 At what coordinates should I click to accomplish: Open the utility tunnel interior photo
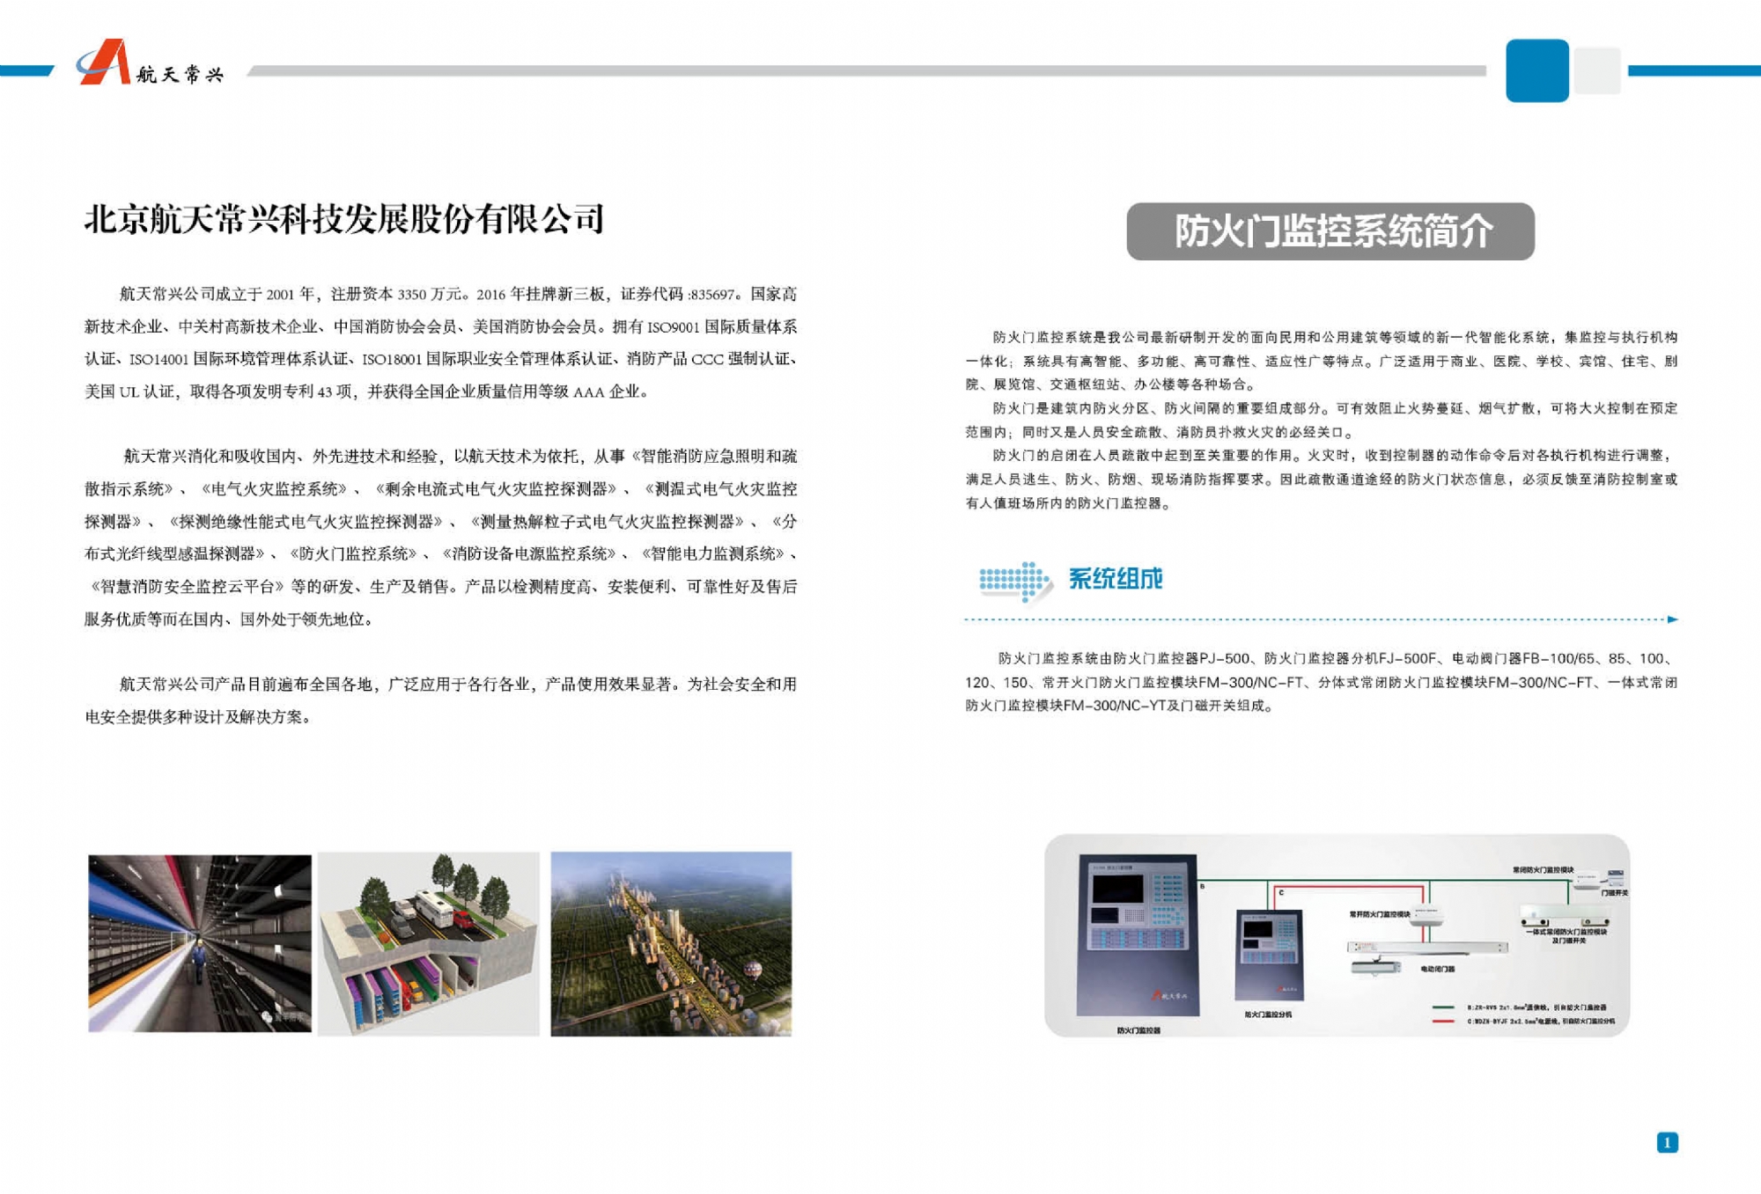click(x=200, y=943)
